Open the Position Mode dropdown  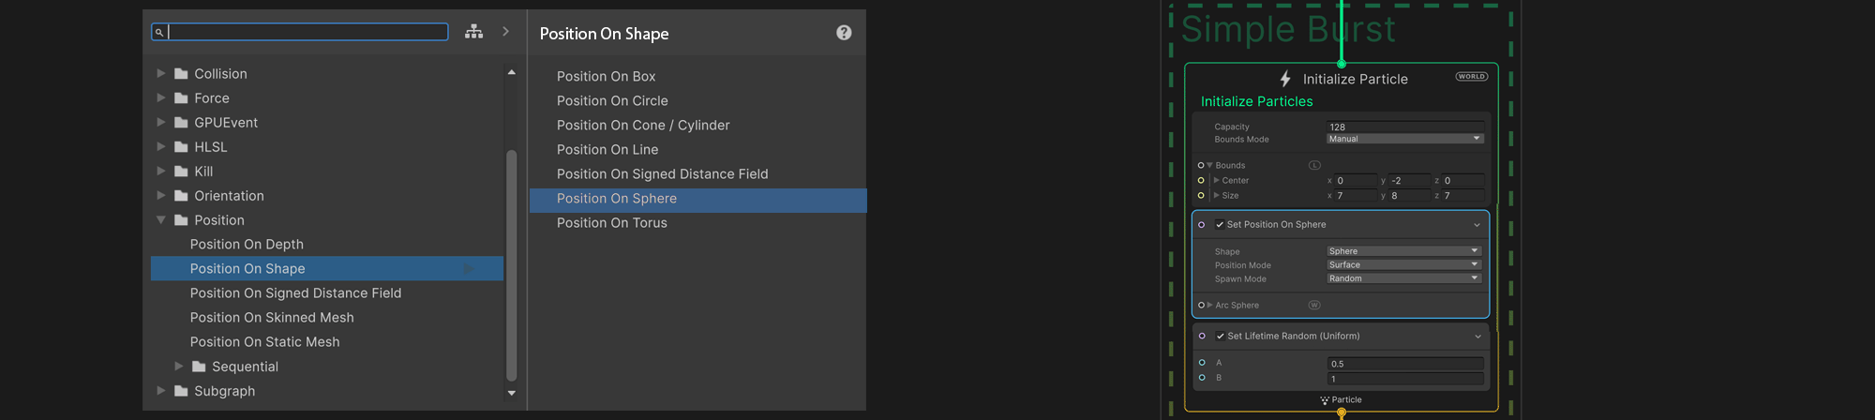[x=1403, y=265]
